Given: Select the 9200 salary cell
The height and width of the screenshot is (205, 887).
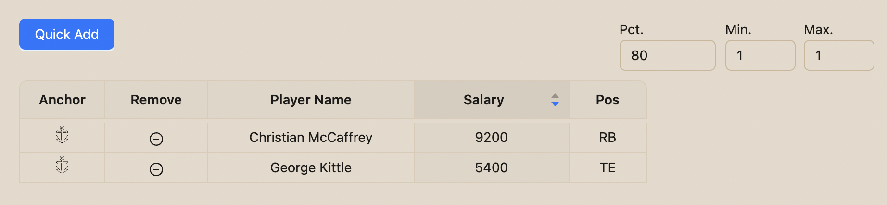Looking at the screenshot, I should point(492,138).
